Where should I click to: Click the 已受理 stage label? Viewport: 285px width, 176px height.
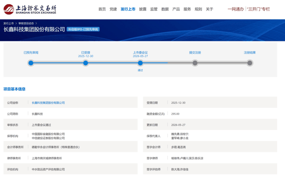pos(85,53)
